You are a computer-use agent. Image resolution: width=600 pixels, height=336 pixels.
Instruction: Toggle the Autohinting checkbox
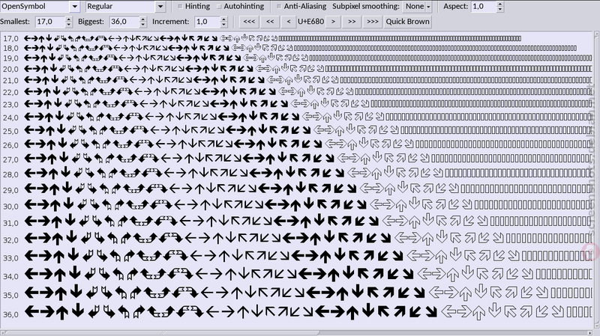click(x=219, y=6)
